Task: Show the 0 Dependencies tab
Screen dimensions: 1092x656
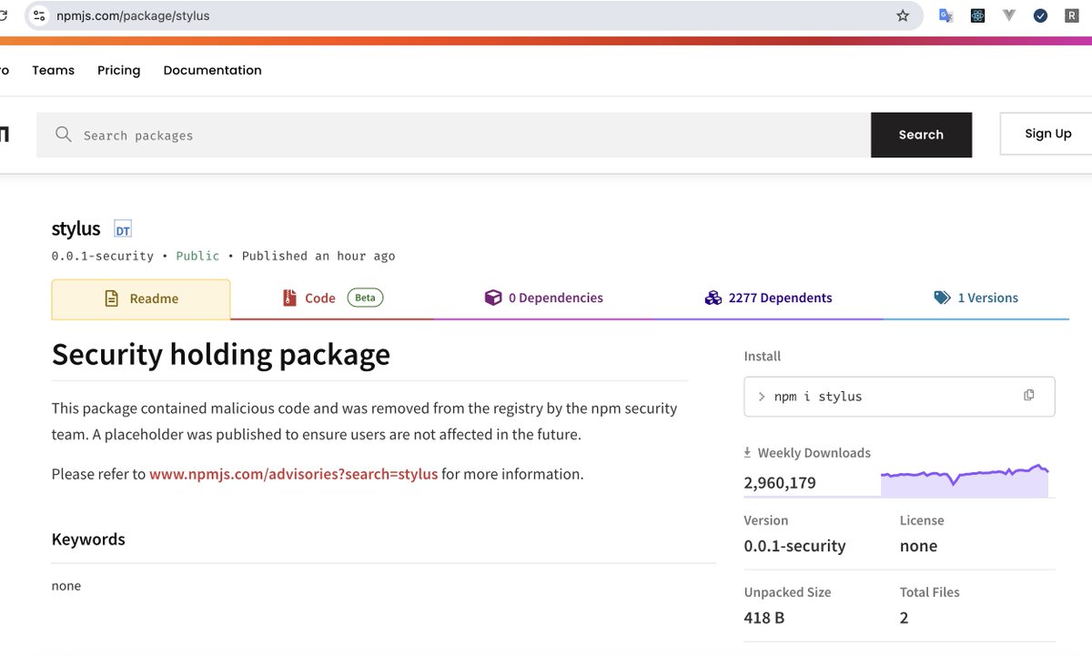Action: pyautogui.click(x=543, y=298)
